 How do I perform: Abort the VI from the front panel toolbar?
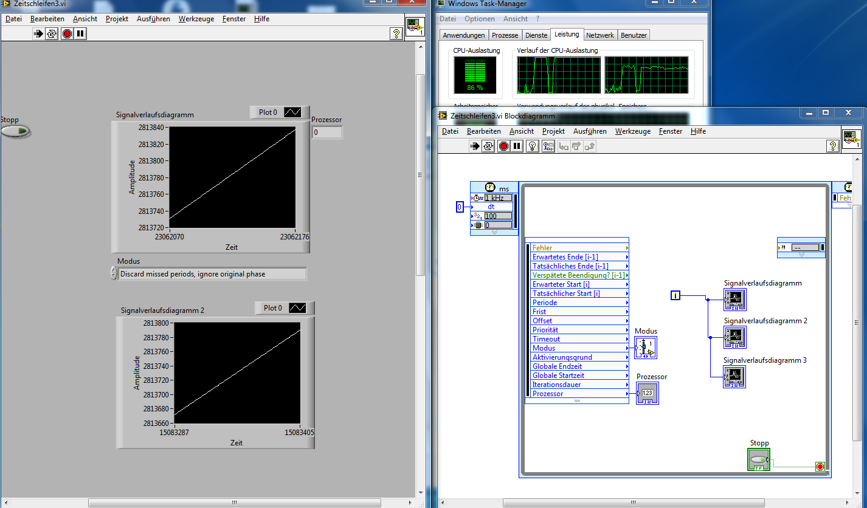point(67,33)
